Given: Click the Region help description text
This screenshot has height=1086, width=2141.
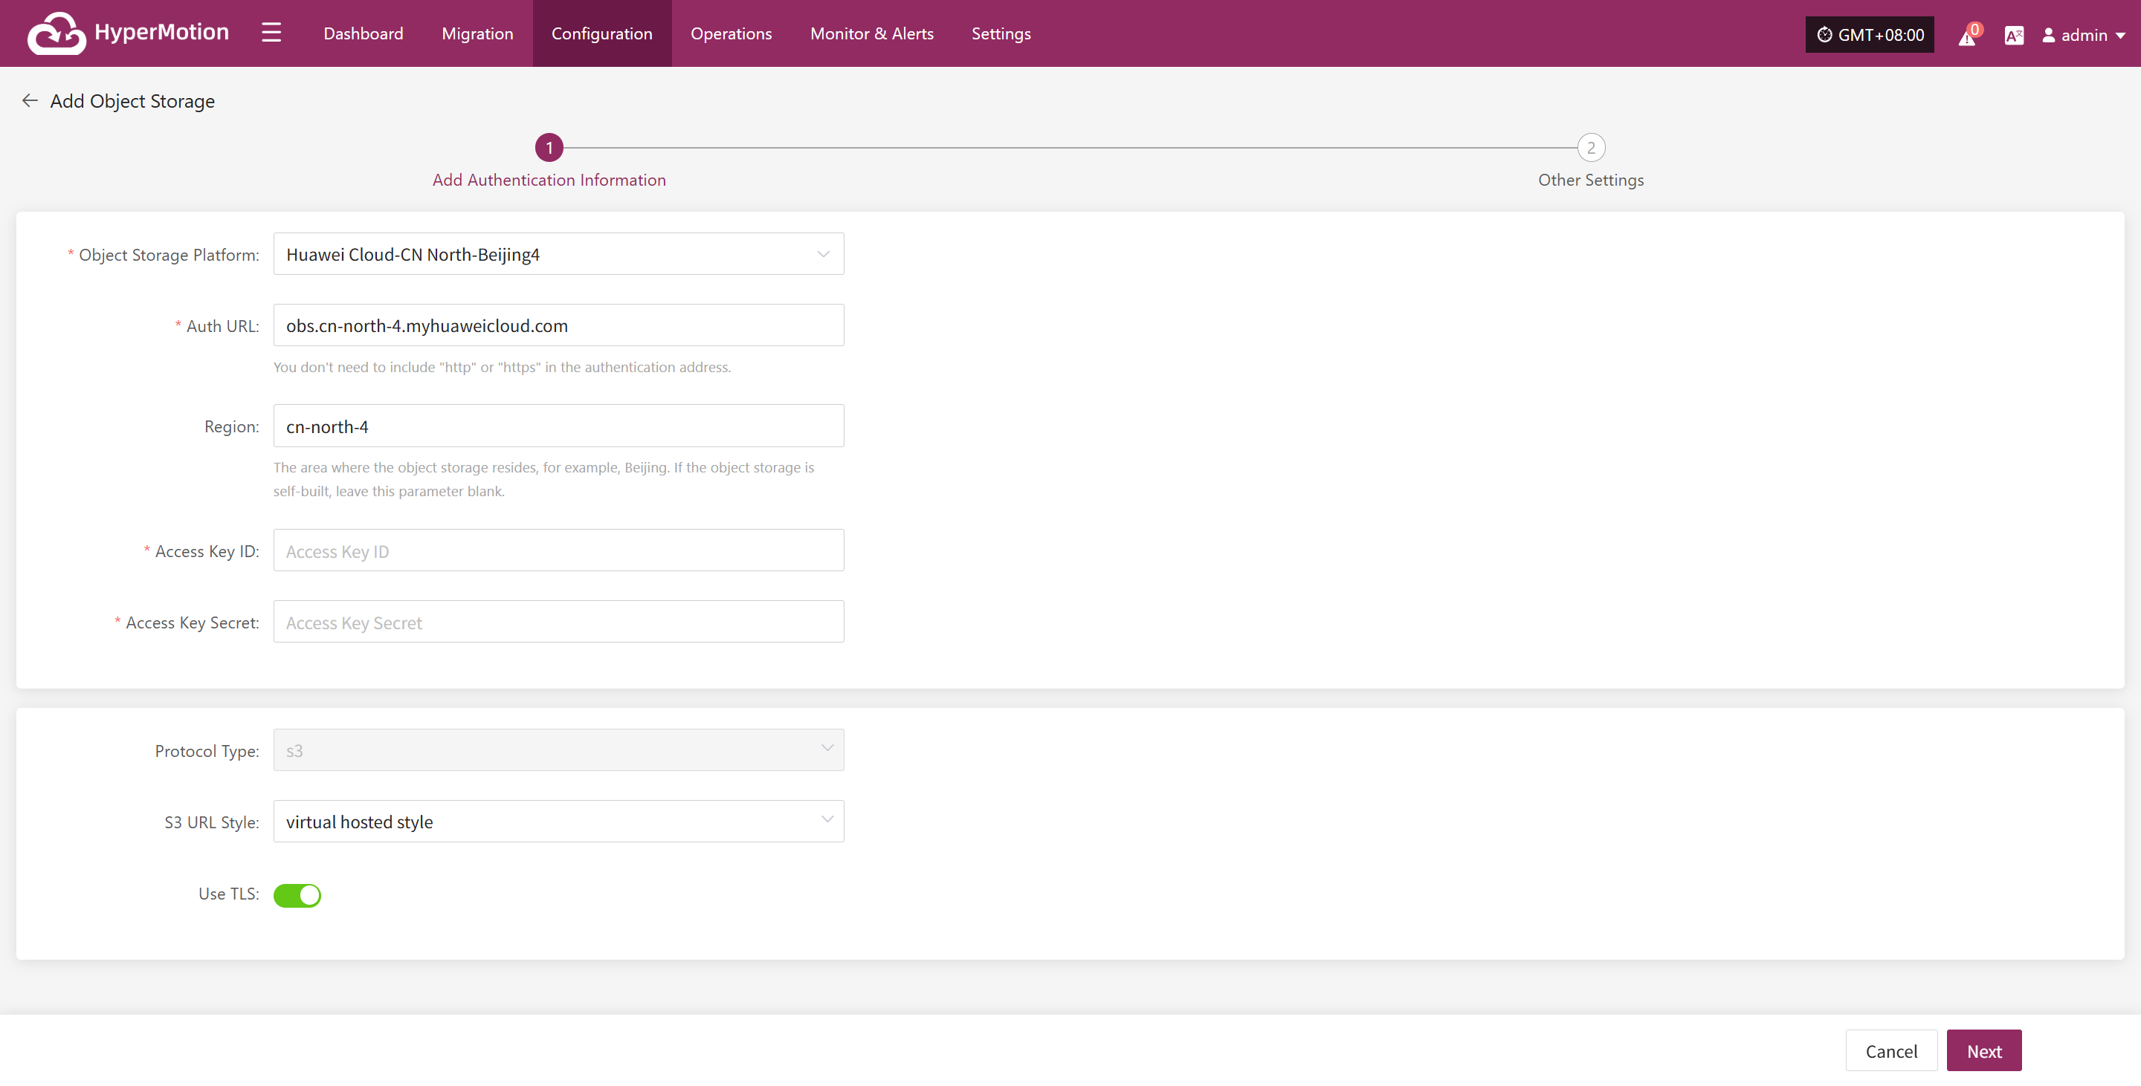Looking at the screenshot, I should (x=543, y=479).
